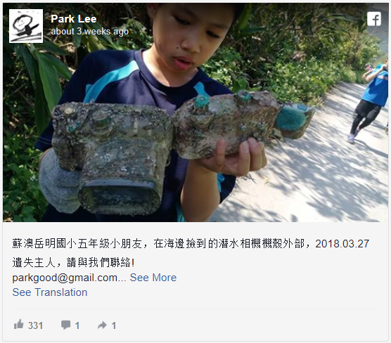Click the comment bubble icon
Screen dimensions: 391x343
(65, 325)
